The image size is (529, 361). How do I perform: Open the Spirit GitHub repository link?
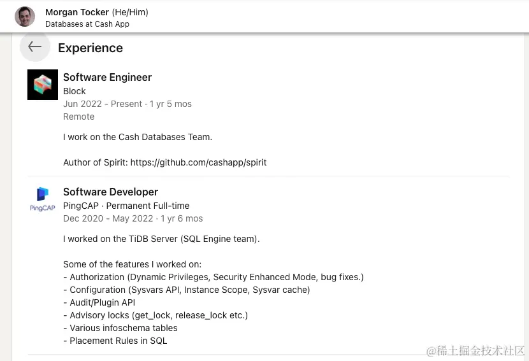click(x=198, y=162)
